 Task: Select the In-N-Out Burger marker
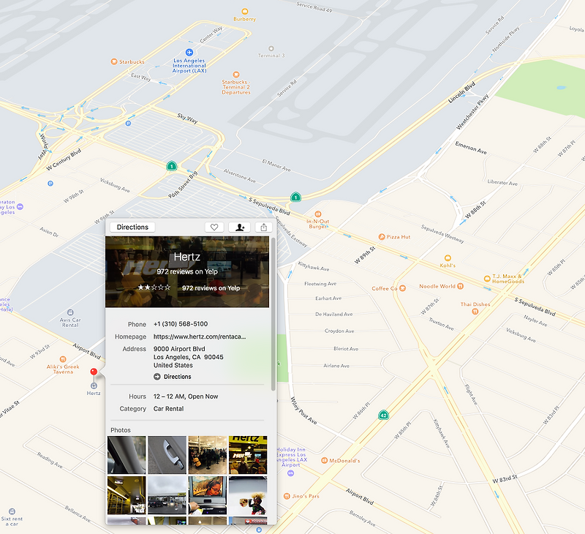[318, 214]
